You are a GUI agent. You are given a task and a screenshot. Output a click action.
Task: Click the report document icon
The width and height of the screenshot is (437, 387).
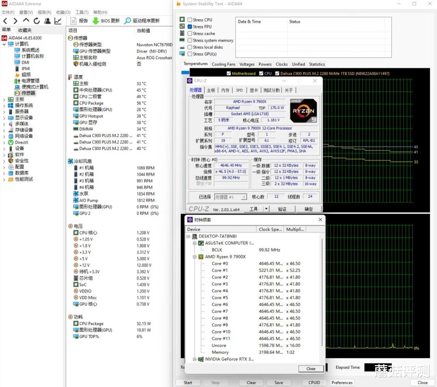(x=73, y=21)
